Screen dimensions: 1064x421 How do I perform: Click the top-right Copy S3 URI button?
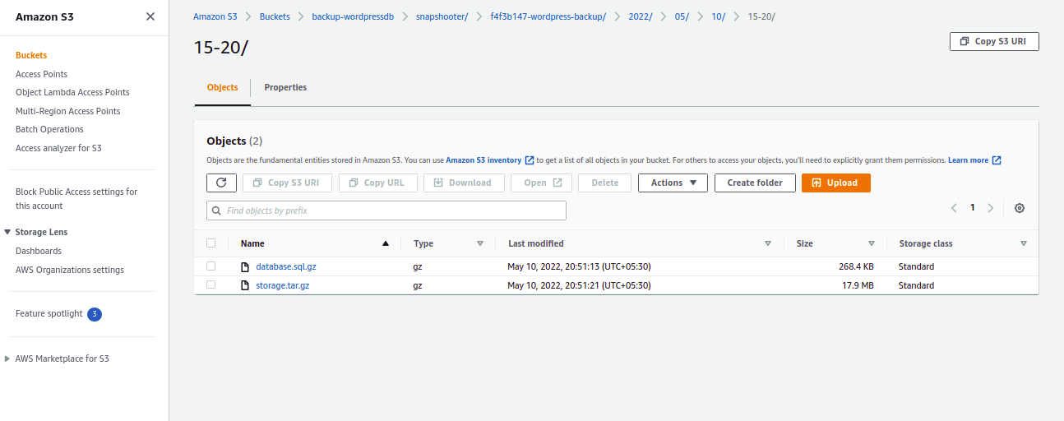[x=994, y=41]
